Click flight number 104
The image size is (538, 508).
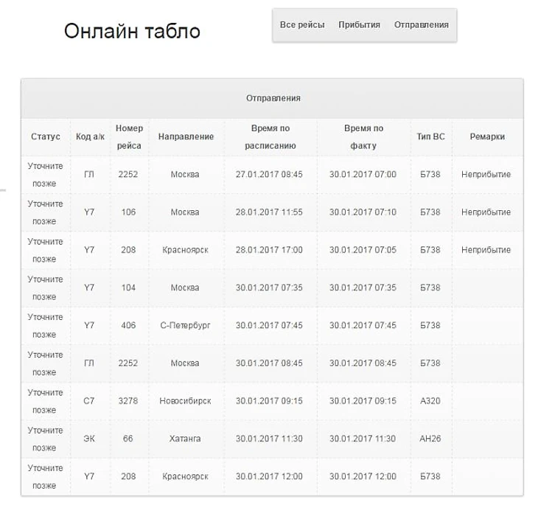tap(128, 288)
